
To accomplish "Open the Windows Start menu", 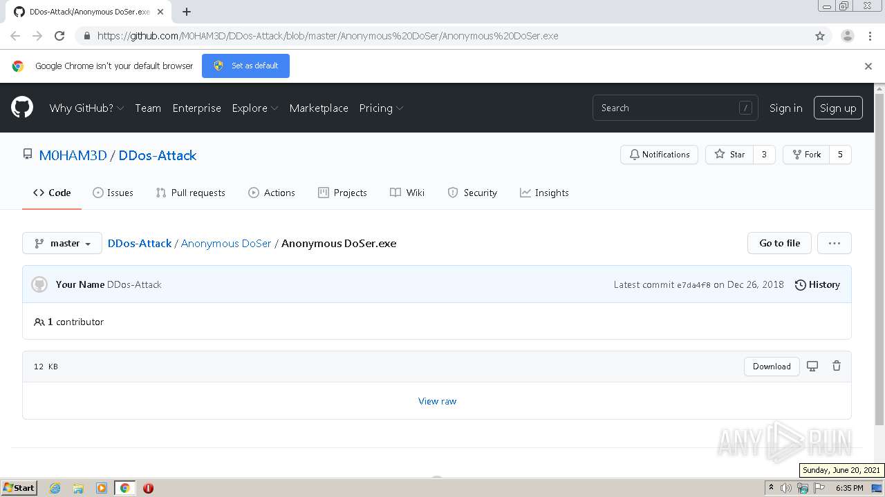I will tap(19, 488).
